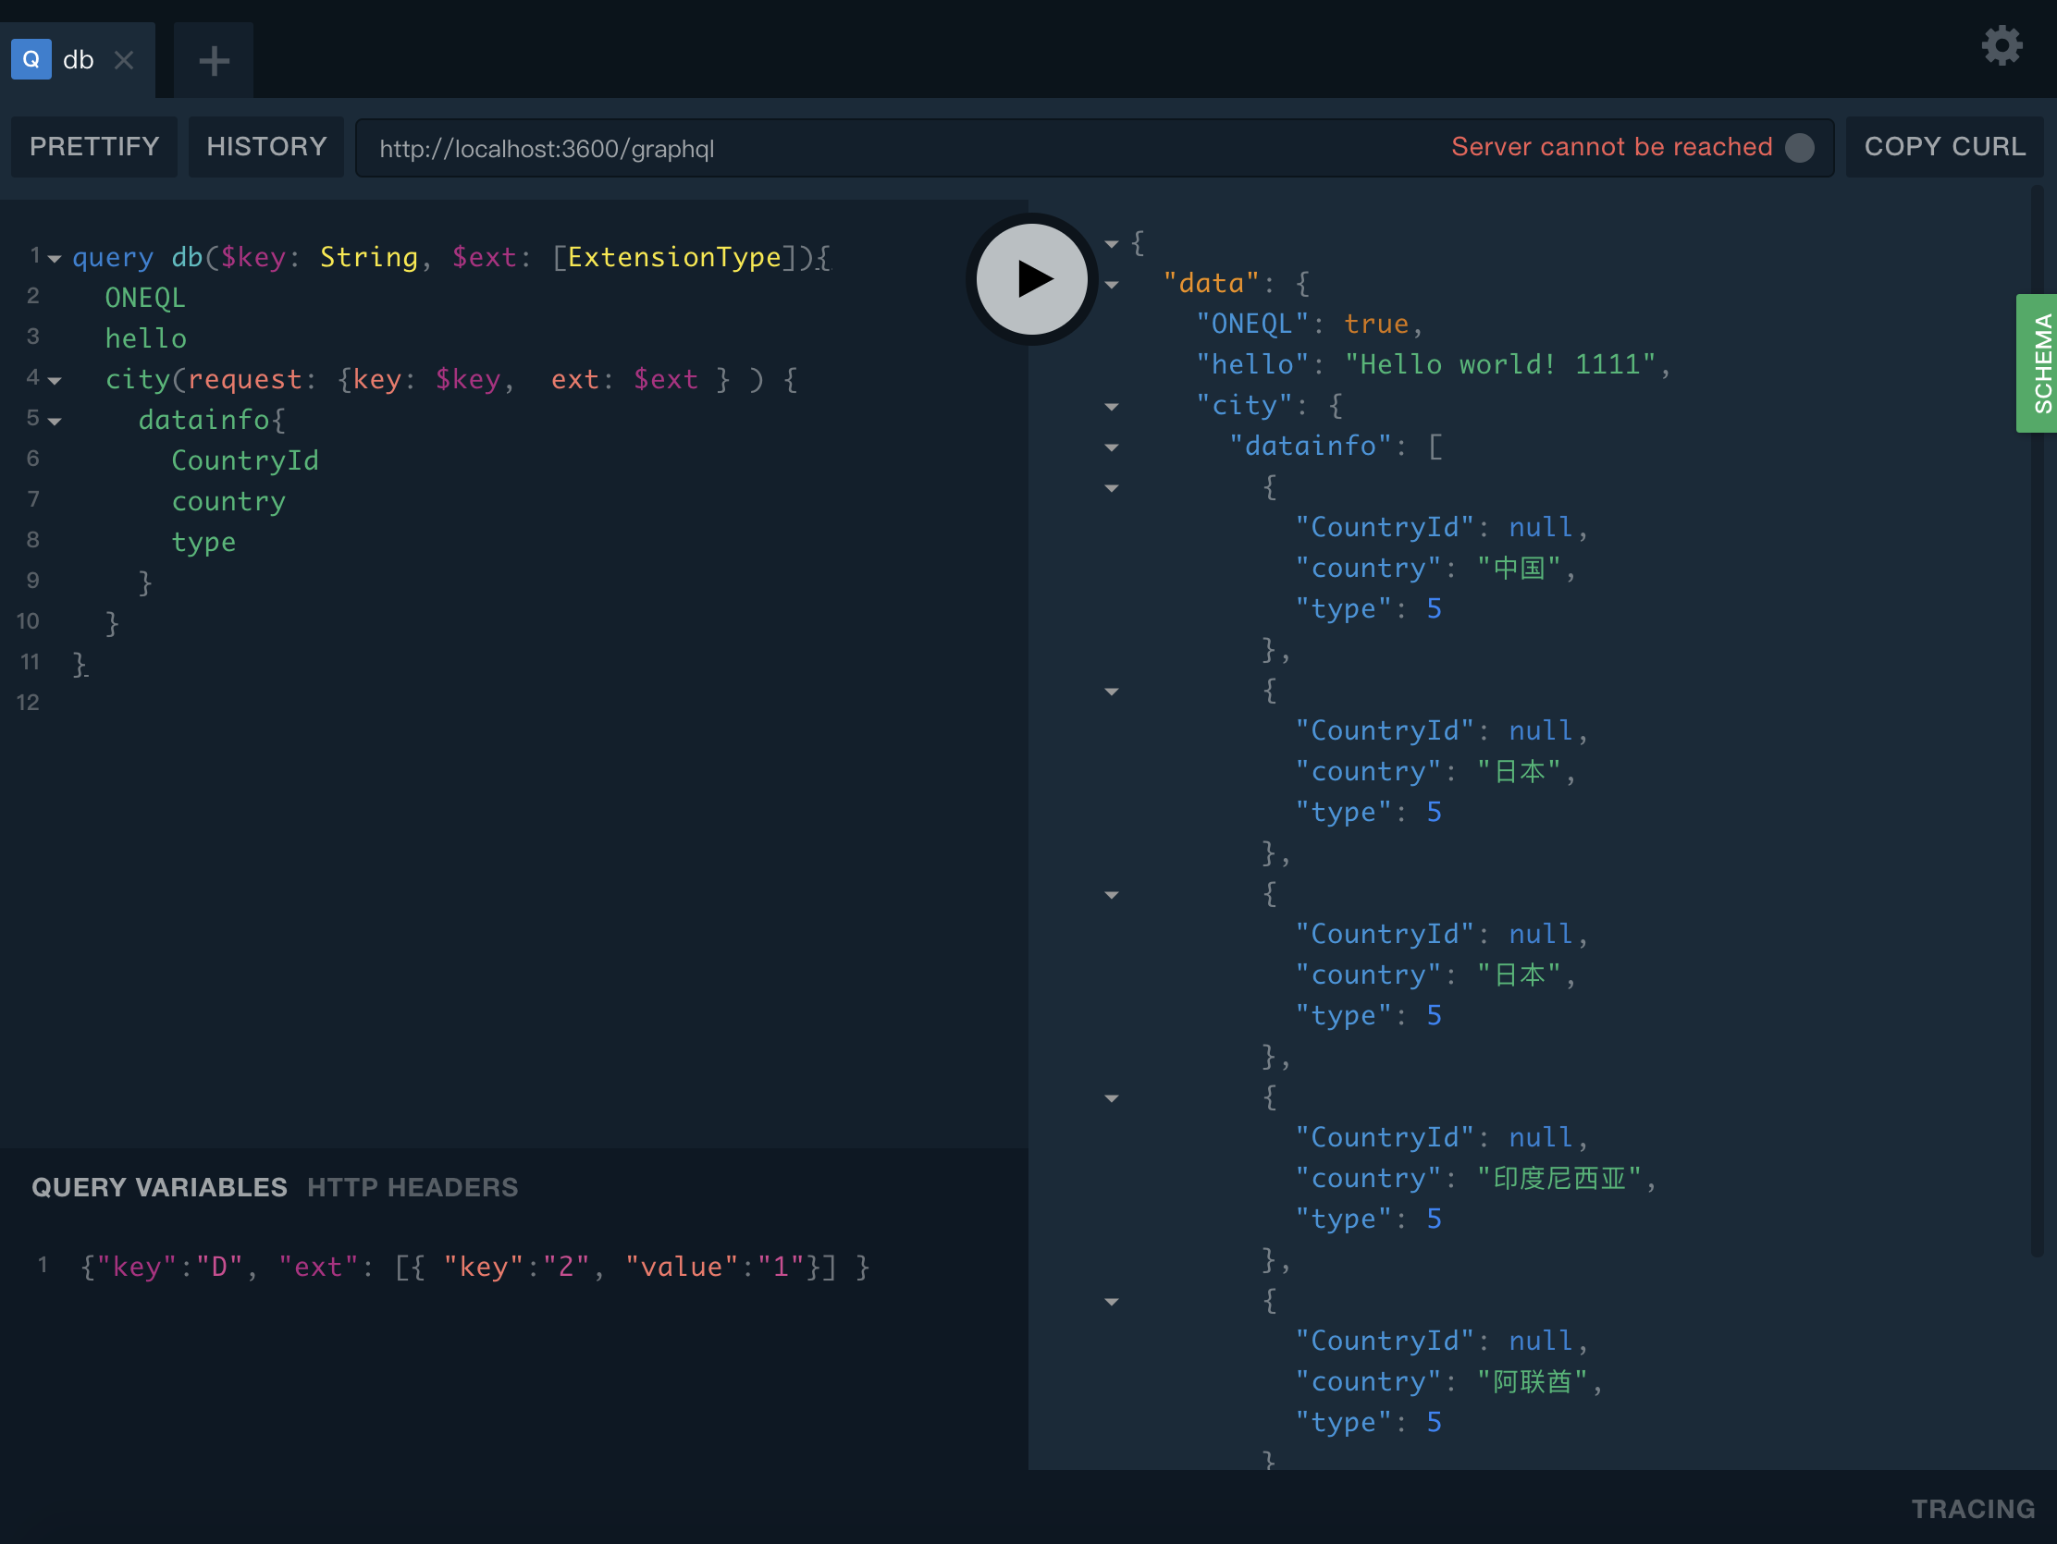Collapse the "data" object in response

(1111, 285)
